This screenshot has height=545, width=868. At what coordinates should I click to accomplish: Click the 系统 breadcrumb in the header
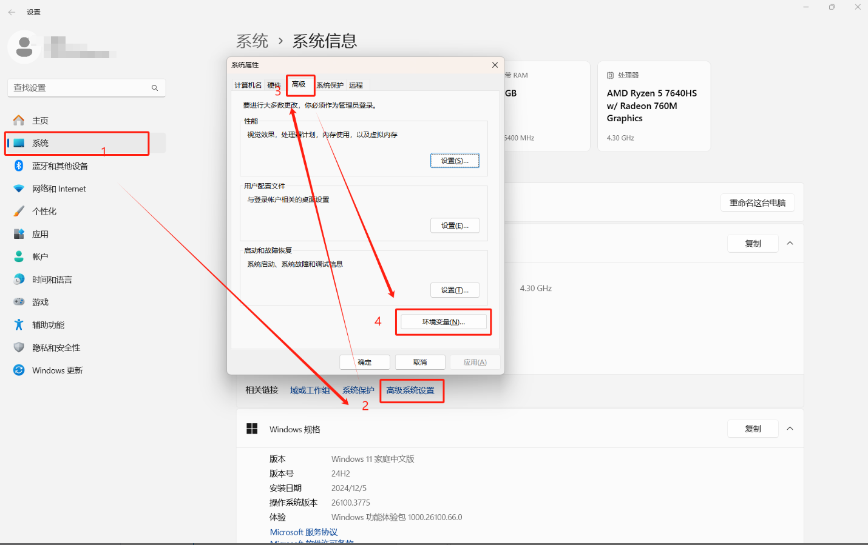252,41
